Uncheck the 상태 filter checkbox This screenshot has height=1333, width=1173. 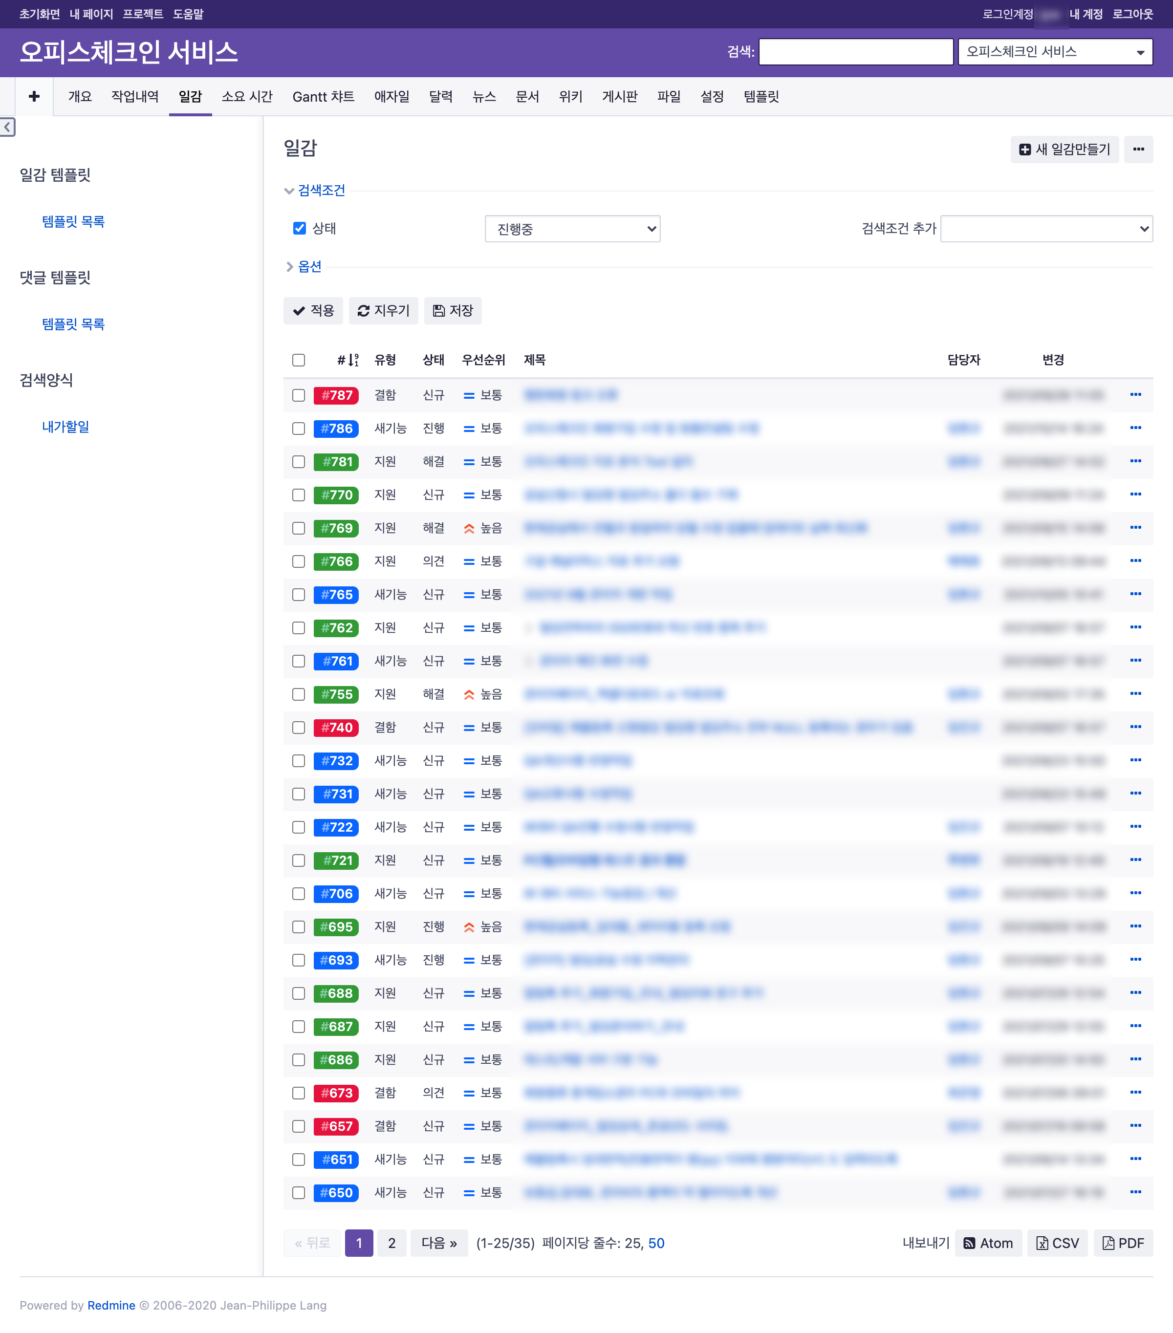(x=300, y=228)
